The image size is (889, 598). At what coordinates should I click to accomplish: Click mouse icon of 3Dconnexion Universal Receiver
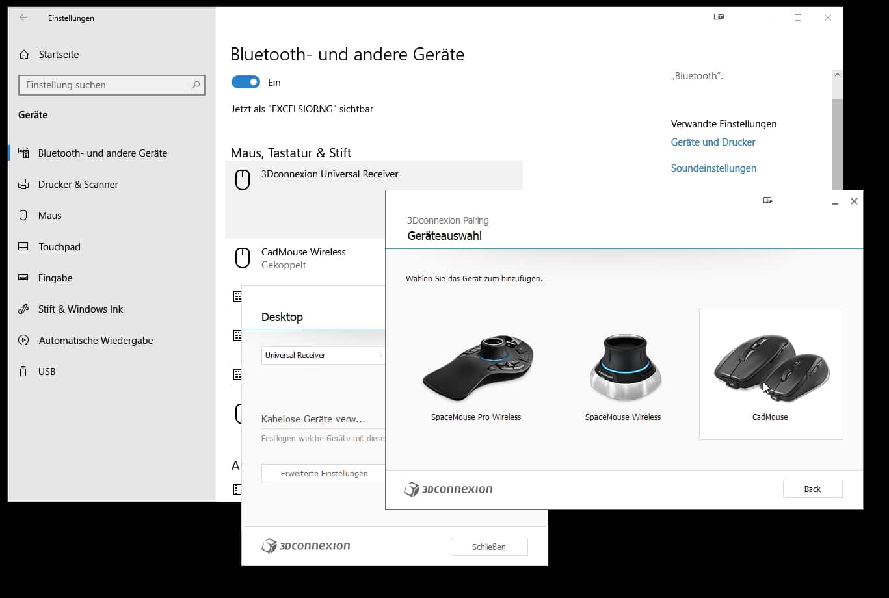click(x=243, y=180)
